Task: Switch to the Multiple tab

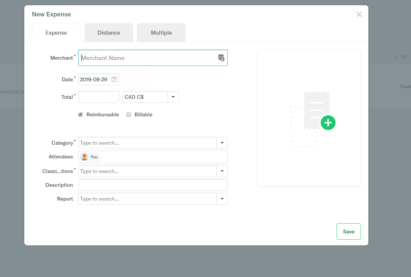Action: pyautogui.click(x=161, y=33)
